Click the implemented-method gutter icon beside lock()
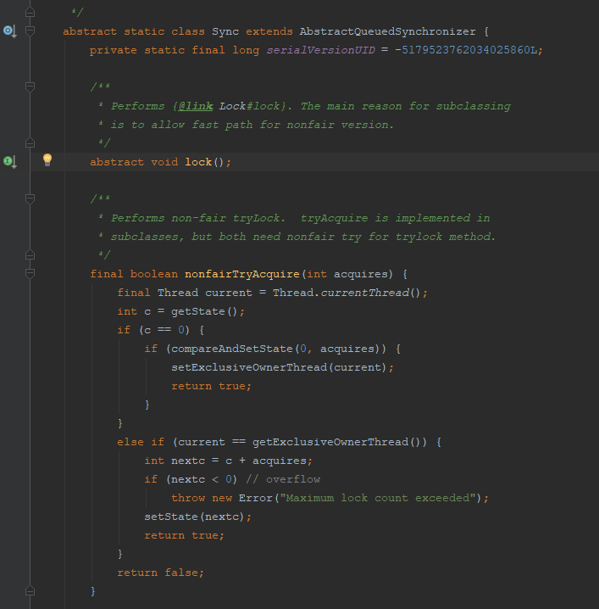Screen dimensions: 599x609 [x=9, y=161]
